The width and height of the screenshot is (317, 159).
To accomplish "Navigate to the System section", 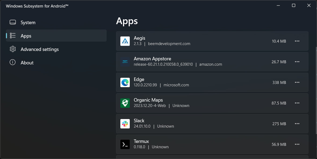I will click(28, 22).
